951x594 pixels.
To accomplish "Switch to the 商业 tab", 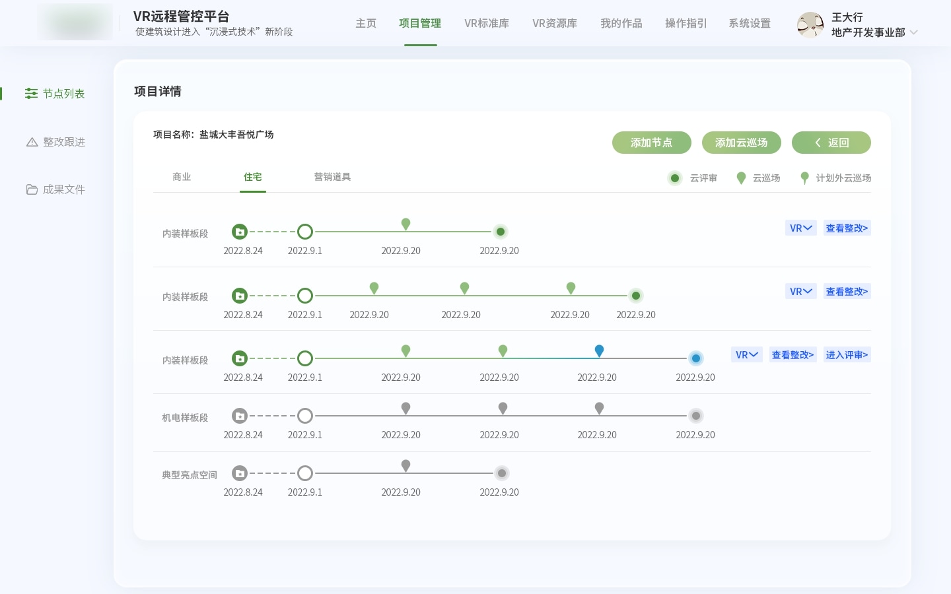I will tap(182, 177).
